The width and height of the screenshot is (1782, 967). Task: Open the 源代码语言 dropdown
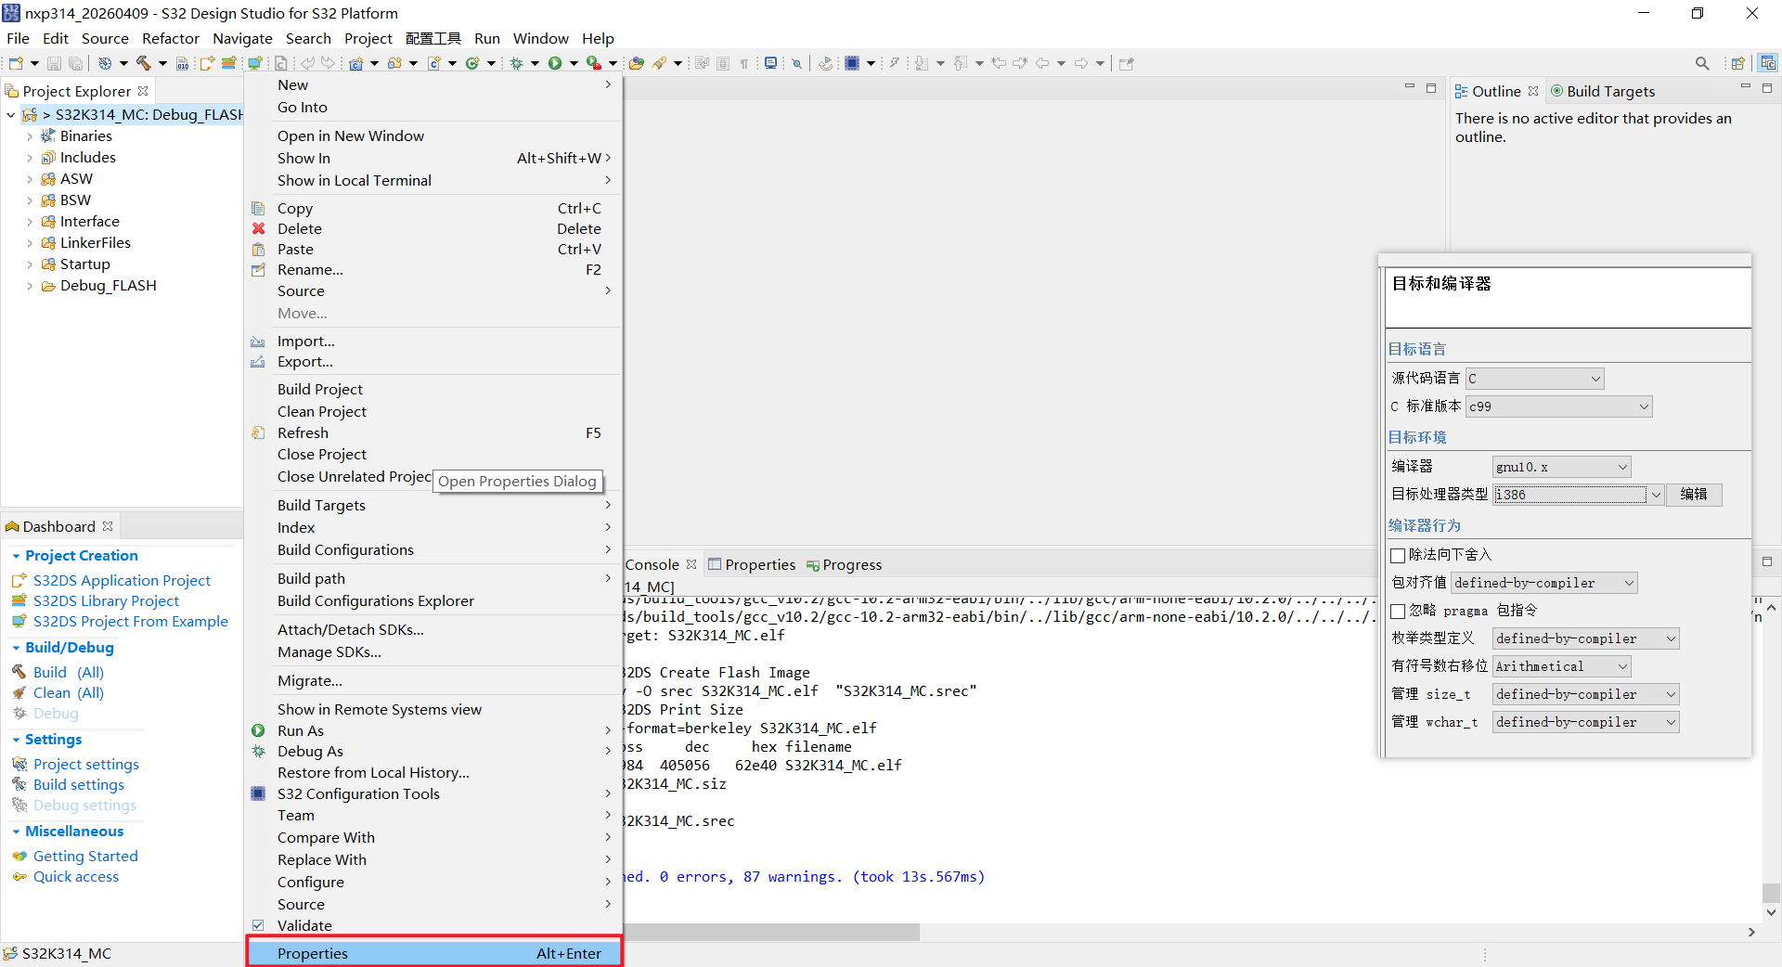pyautogui.click(x=1535, y=379)
